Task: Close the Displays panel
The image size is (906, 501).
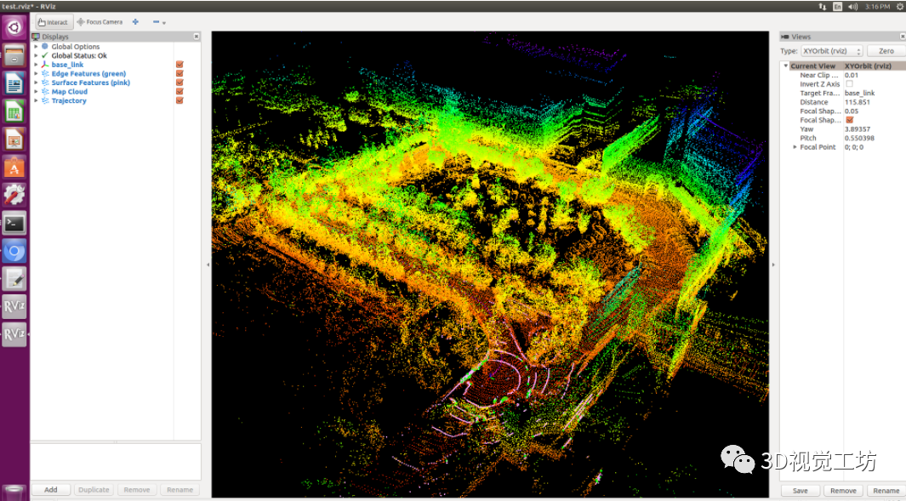Action: coord(197,37)
